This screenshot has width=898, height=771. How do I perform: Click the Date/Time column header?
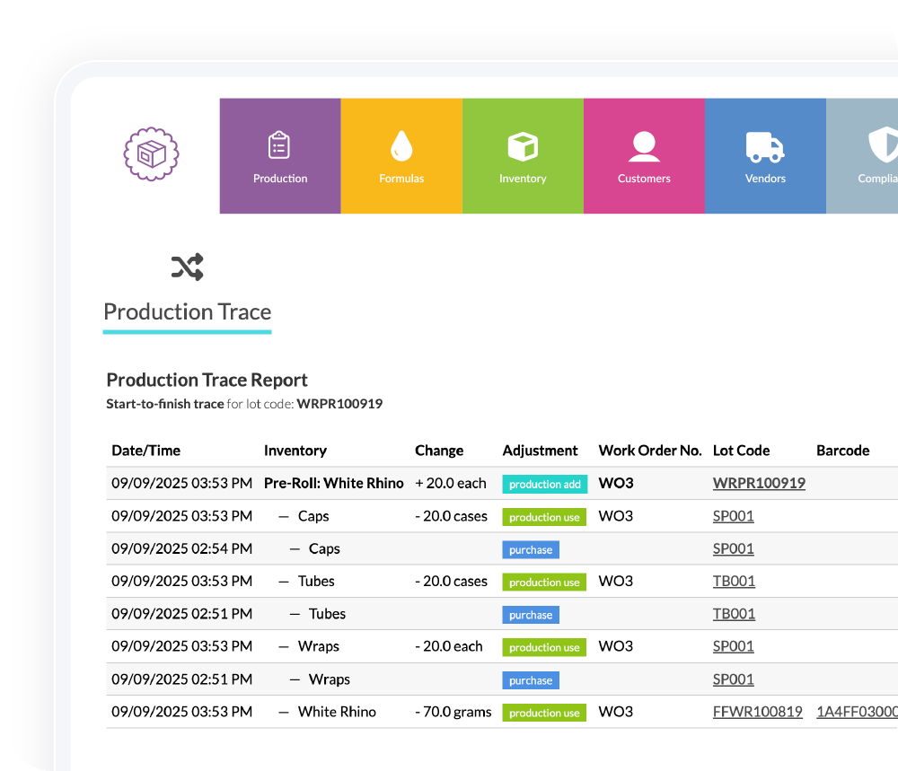(x=146, y=451)
